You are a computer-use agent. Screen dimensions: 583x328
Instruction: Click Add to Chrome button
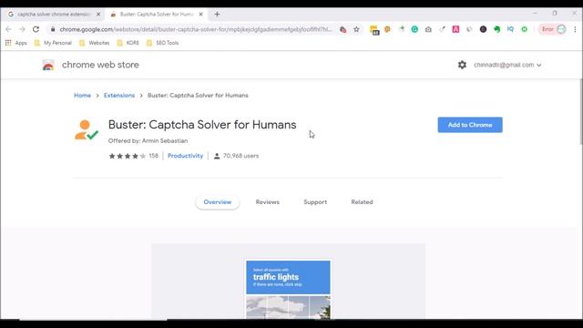point(470,125)
